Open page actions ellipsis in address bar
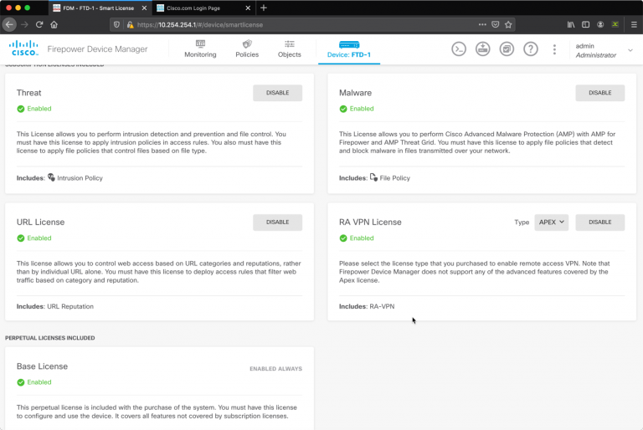643x430 pixels. point(482,24)
